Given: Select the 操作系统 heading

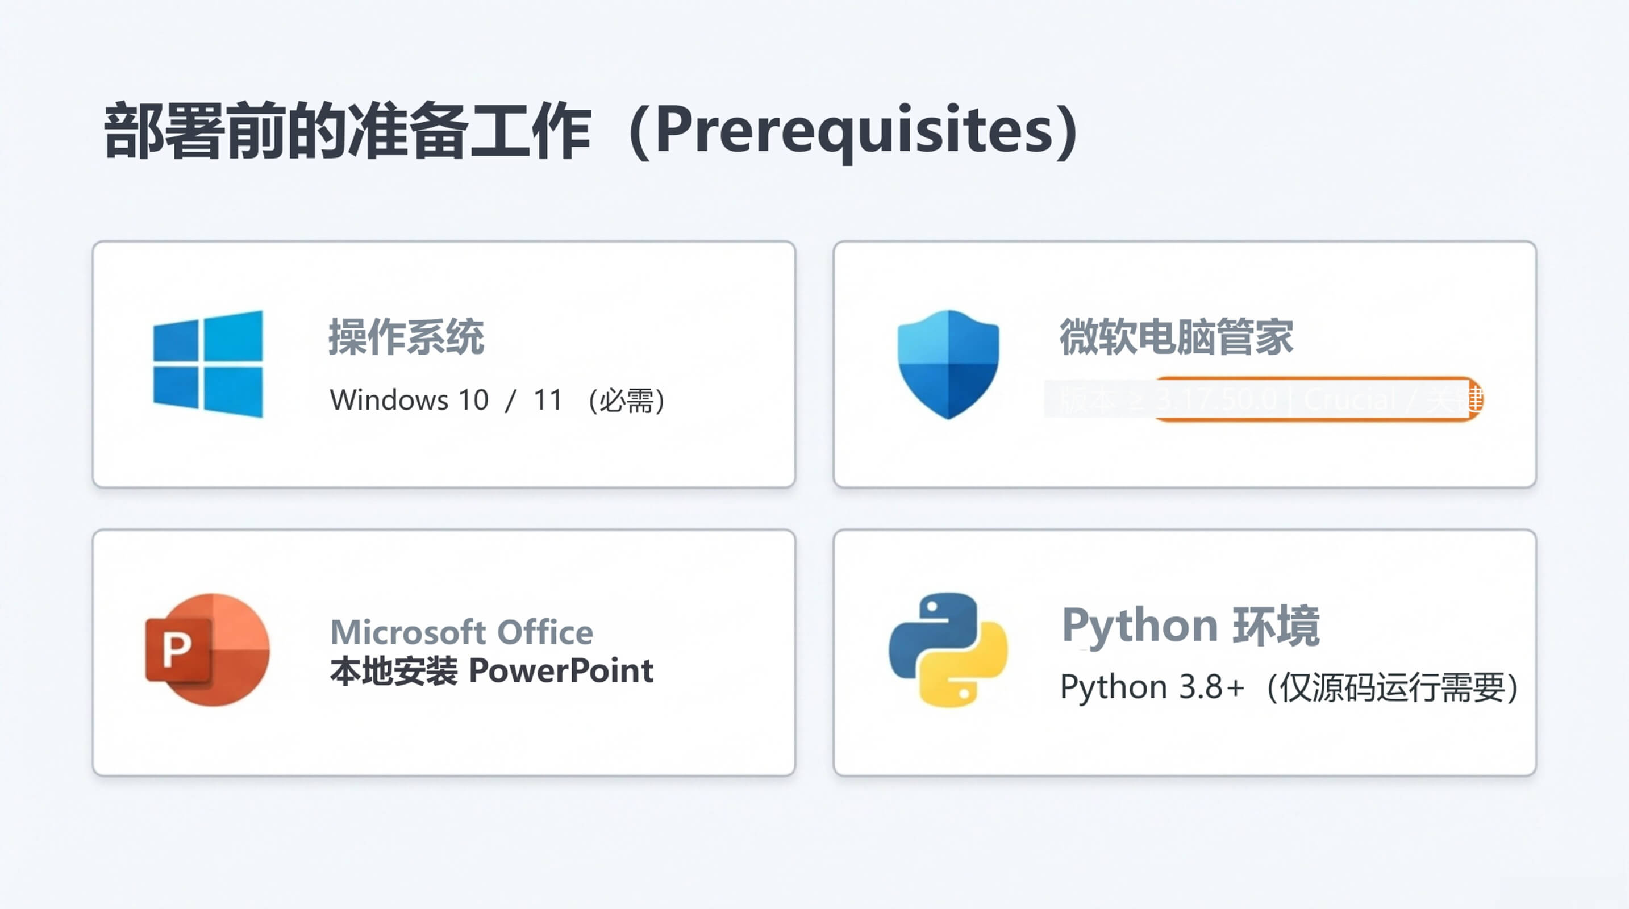Looking at the screenshot, I should [x=406, y=337].
